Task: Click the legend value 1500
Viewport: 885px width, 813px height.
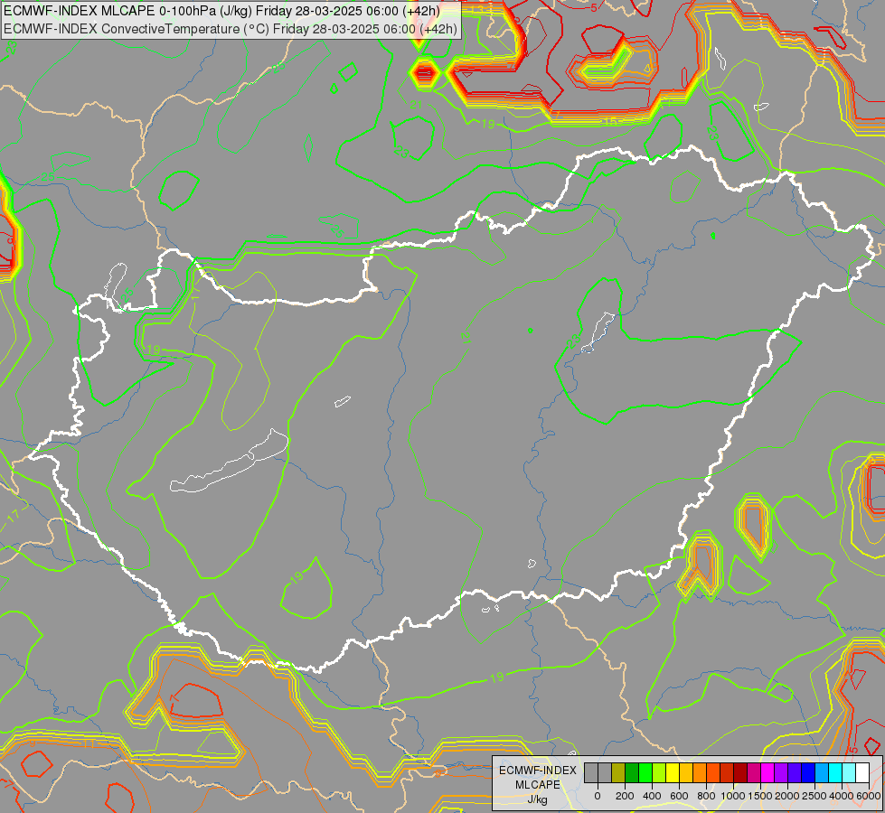Action: [x=760, y=796]
